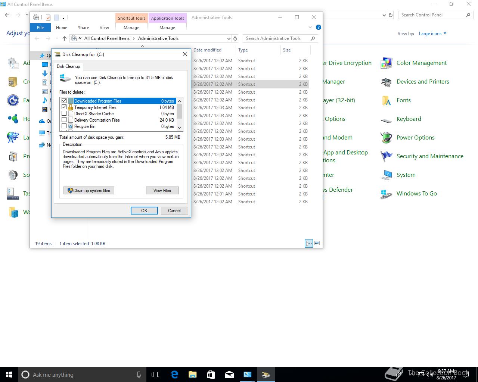Screen dimensions: 478x382
Task: Open File Explorer from taskbar
Action: (x=193, y=375)
